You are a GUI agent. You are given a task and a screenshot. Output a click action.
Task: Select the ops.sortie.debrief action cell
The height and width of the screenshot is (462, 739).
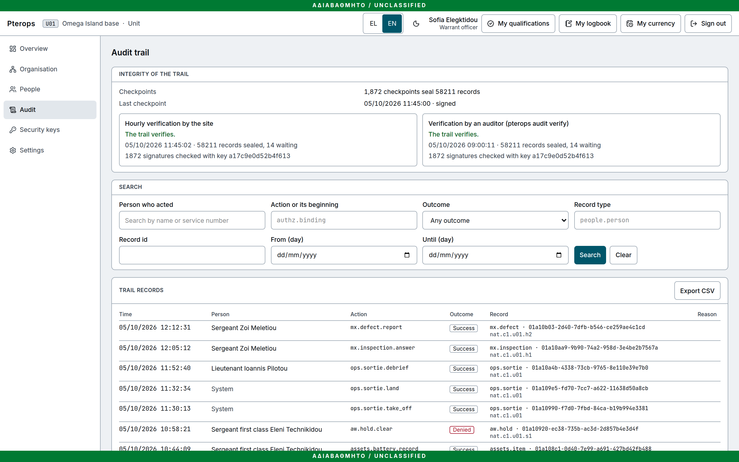click(x=380, y=368)
